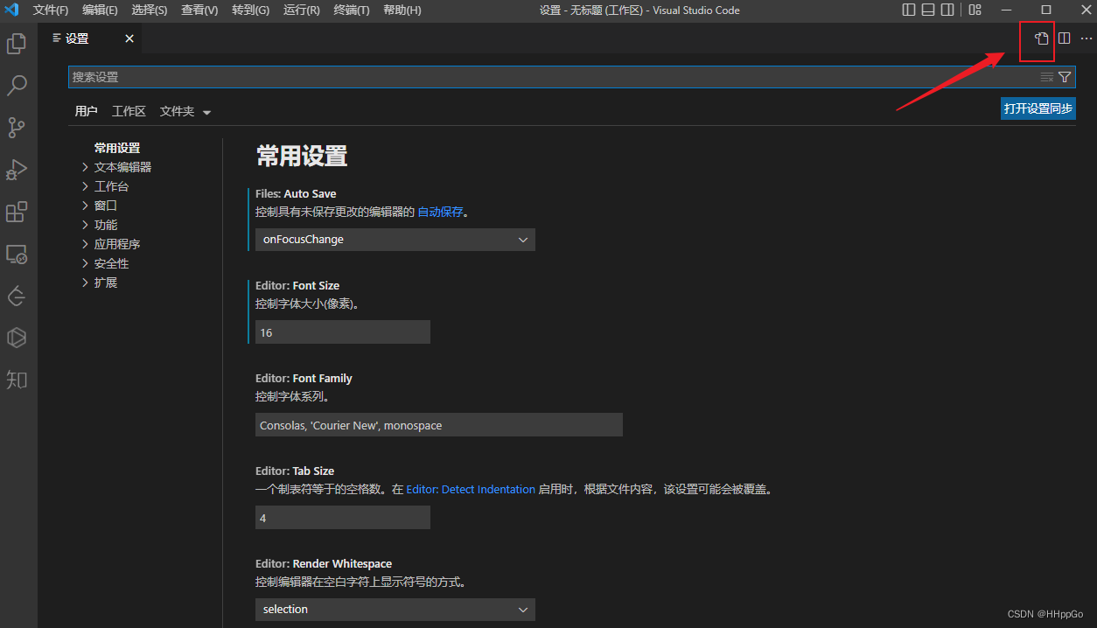Click the Font Size input field
The image size is (1097, 628).
click(342, 332)
